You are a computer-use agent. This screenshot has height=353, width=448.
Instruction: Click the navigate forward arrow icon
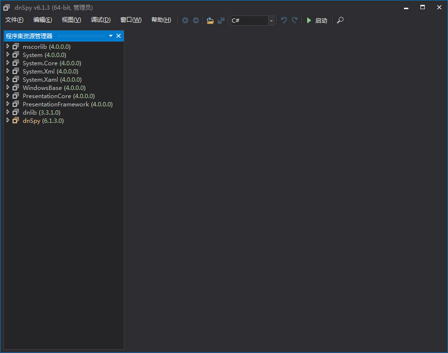coord(196,20)
